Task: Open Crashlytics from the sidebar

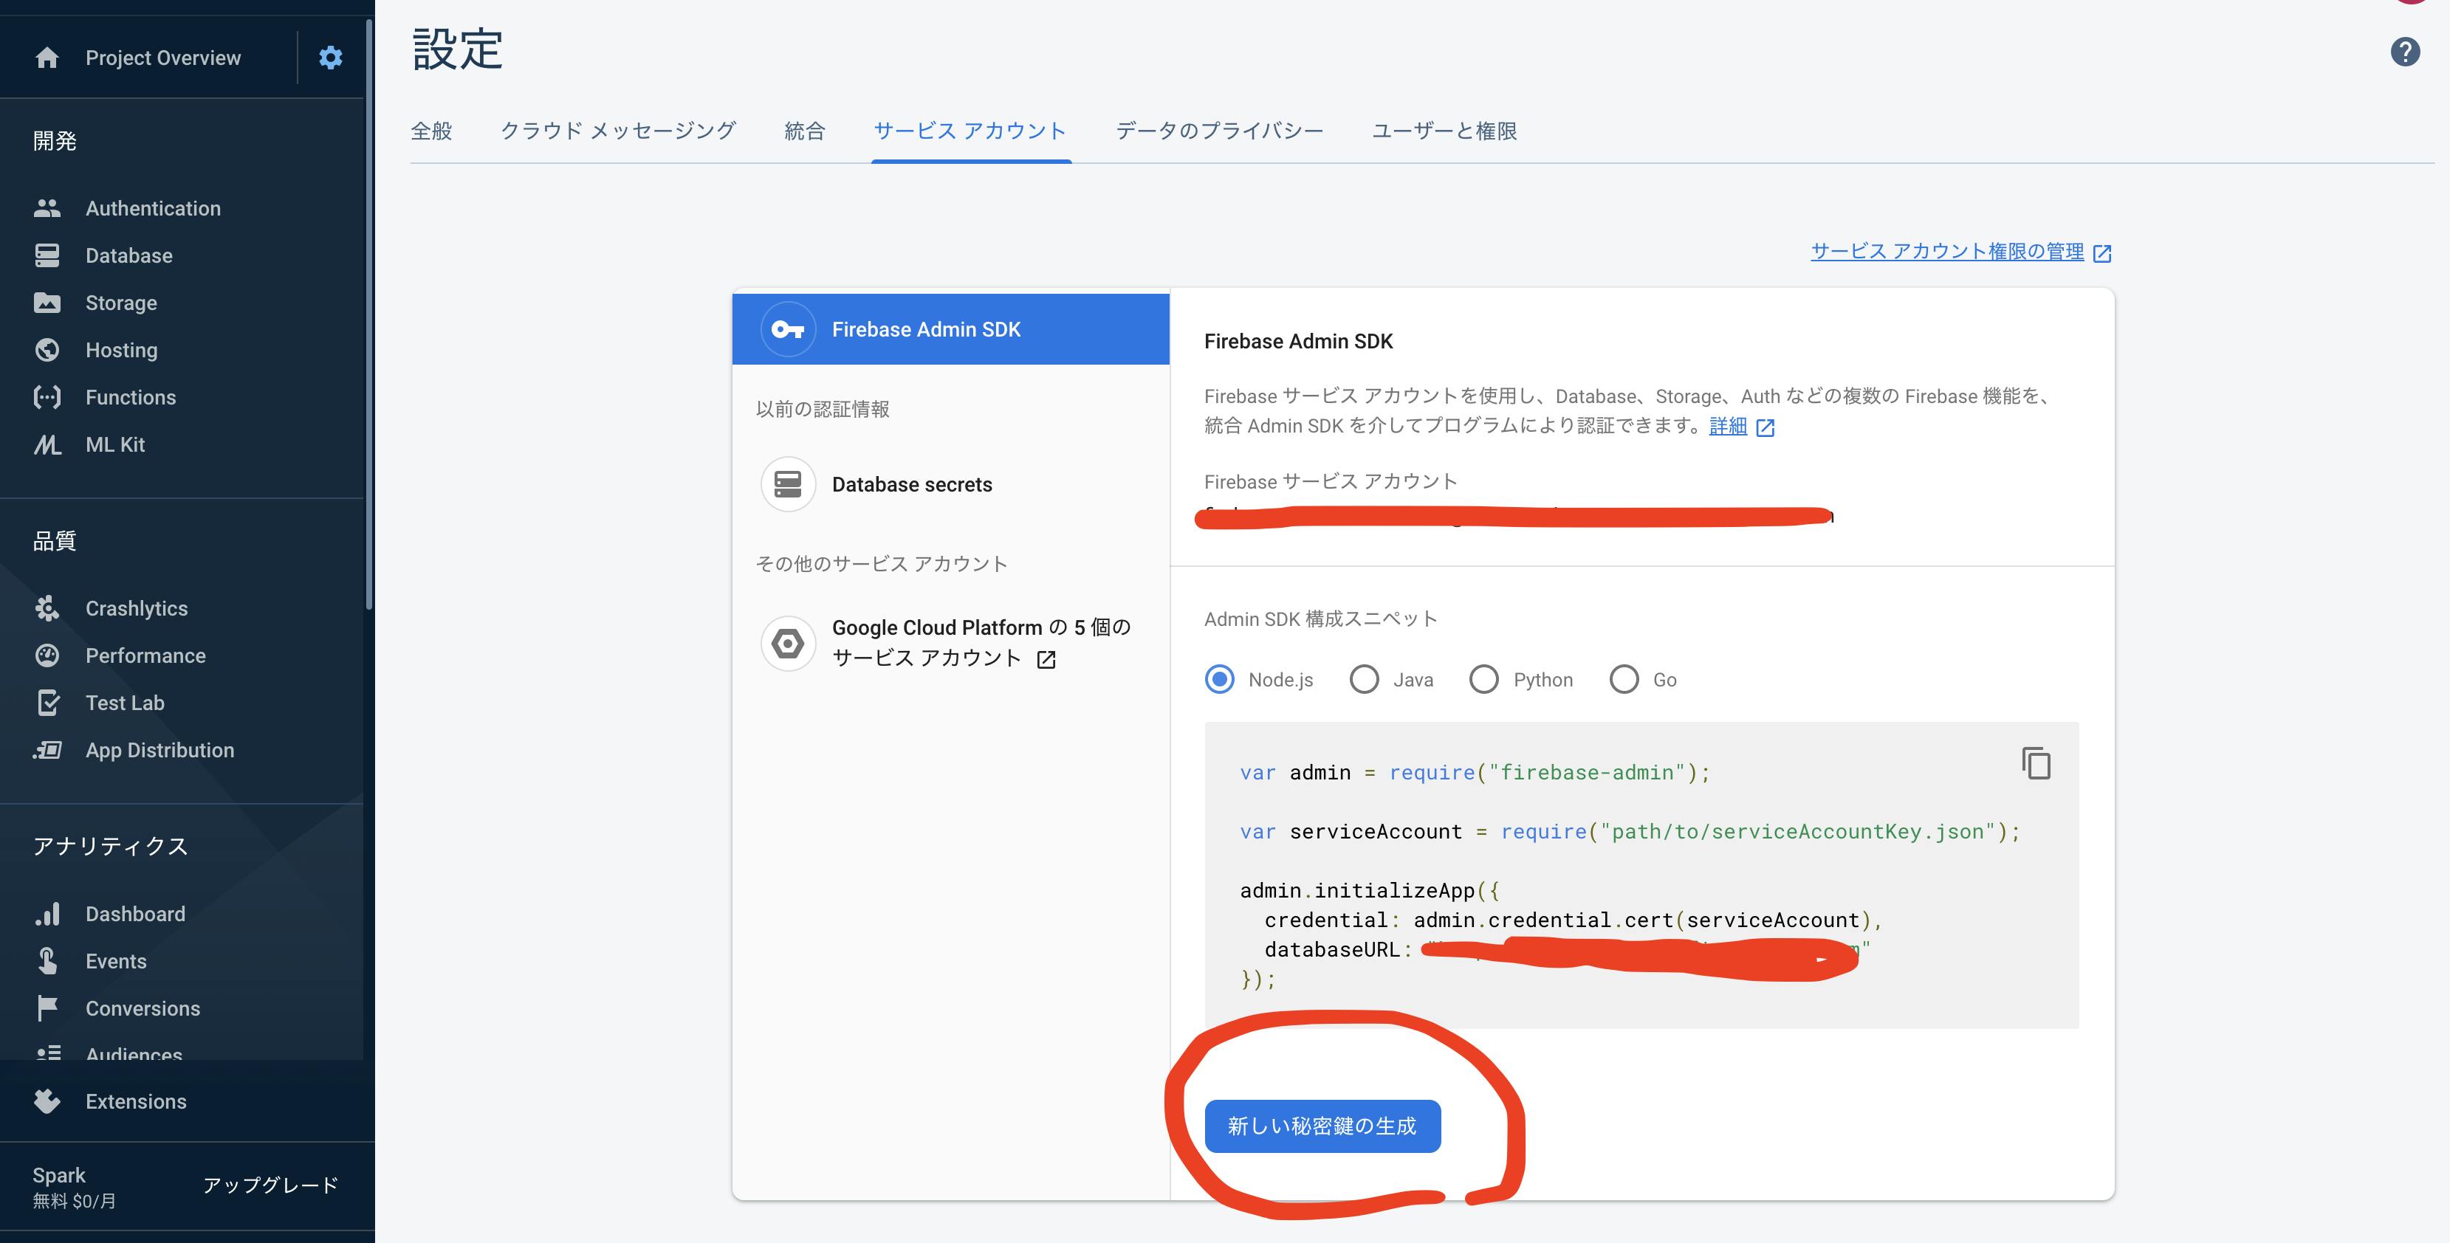Action: click(x=136, y=609)
